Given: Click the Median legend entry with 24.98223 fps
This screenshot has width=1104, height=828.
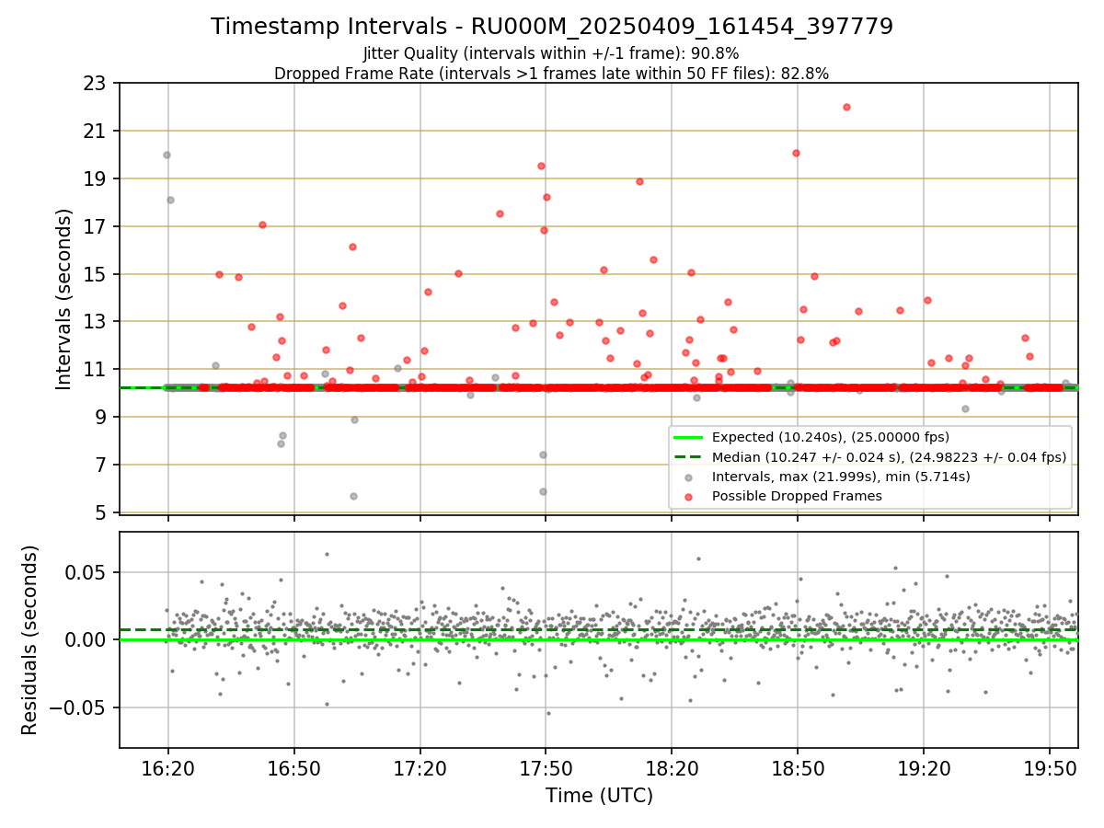Looking at the screenshot, I should [890, 457].
